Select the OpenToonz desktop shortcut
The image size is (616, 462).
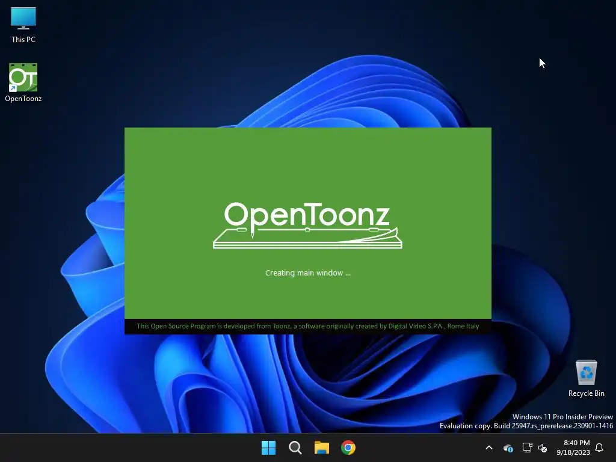(23, 83)
